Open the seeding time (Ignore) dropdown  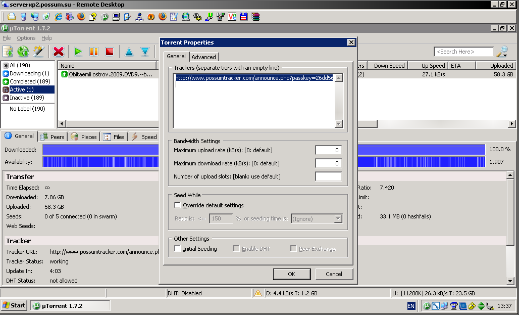(x=338, y=219)
